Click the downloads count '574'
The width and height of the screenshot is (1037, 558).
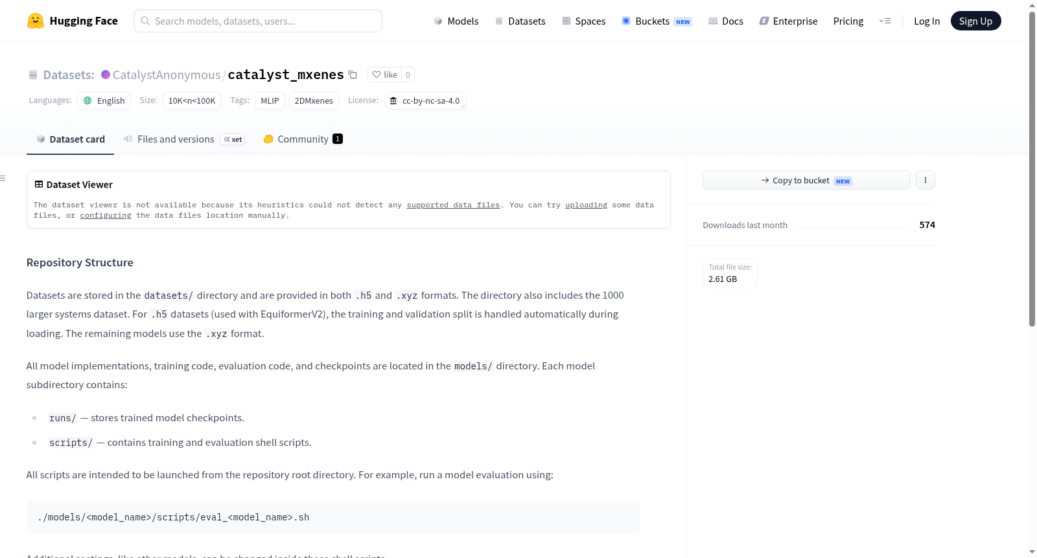pos(927,225)
